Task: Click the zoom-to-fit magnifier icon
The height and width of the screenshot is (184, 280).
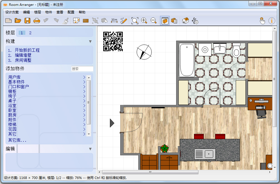Action: [135, 21]
